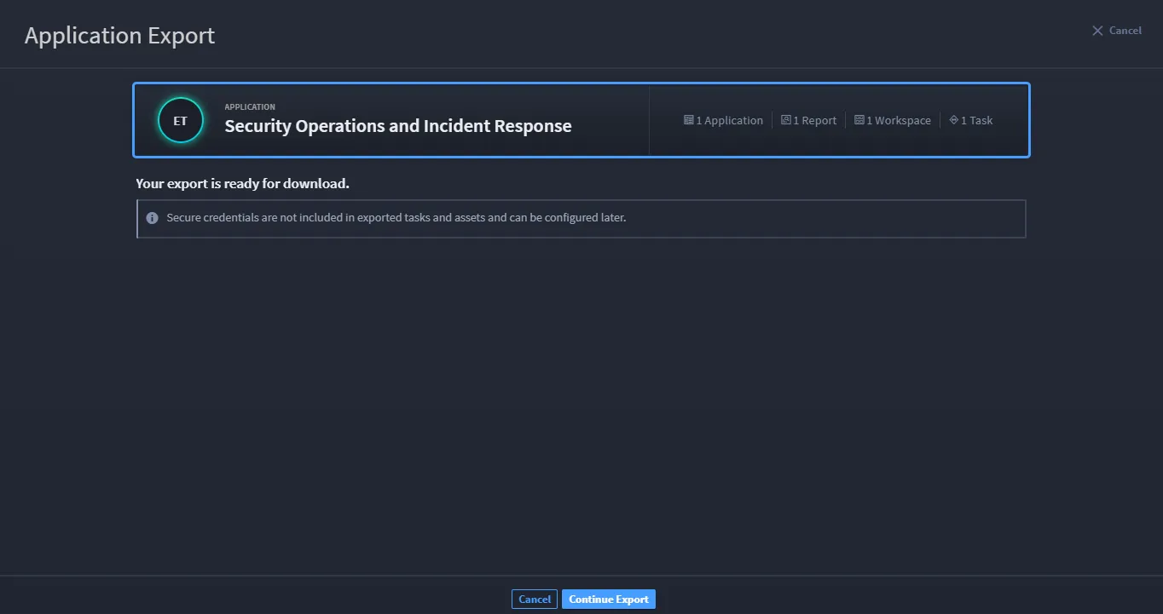The image size is (1163, 614).
Task: Click the 1 Workspace count icon
Action: (x=859, y=120)
